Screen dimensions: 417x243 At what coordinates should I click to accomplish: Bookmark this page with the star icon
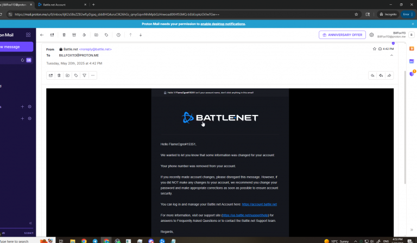click(x=356, y=14)
